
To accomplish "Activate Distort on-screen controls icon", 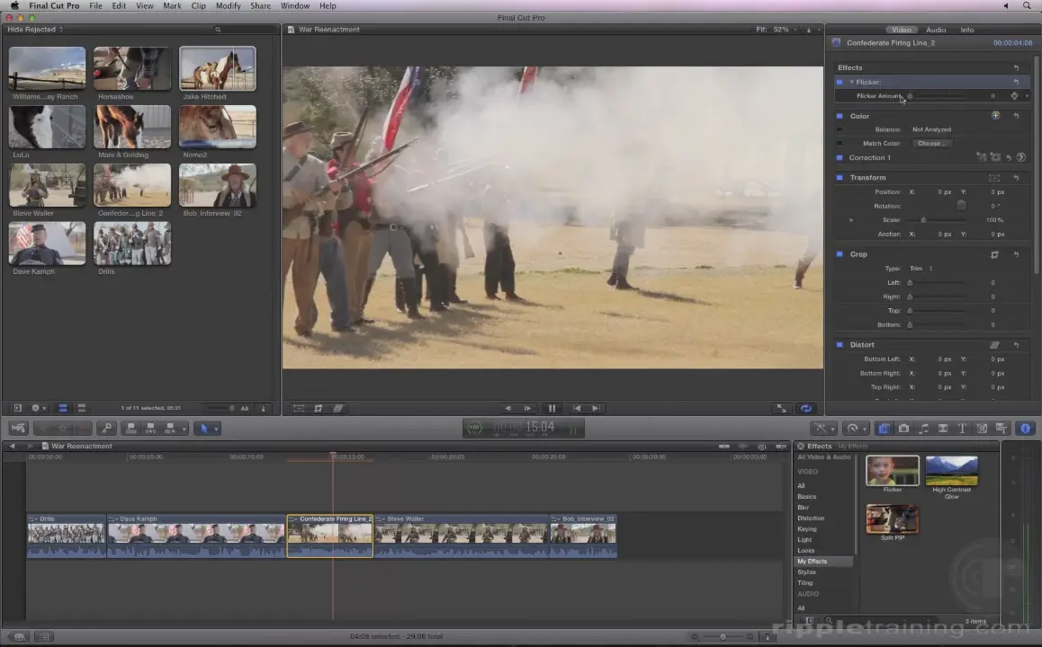I will (994, 345).
